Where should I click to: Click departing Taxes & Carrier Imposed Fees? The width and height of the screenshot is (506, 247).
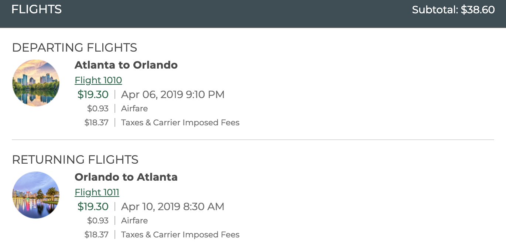180,122
